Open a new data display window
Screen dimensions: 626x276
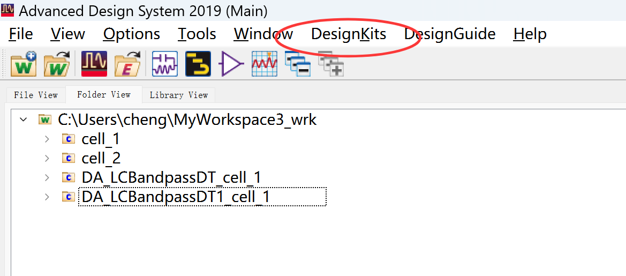[x=265, y=64]
